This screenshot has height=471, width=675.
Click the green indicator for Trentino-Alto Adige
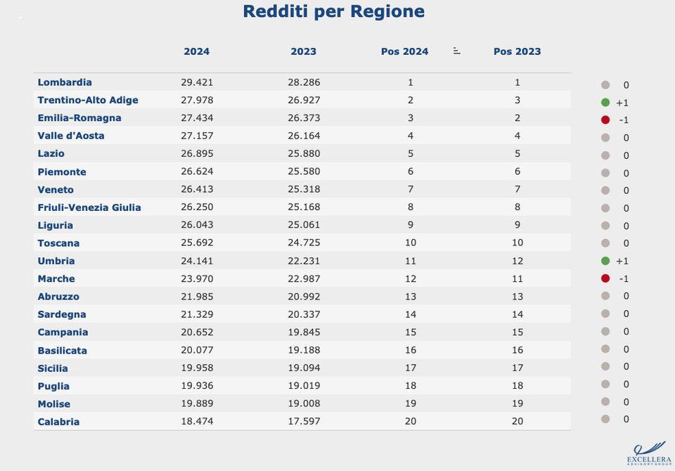coord(605,103)
